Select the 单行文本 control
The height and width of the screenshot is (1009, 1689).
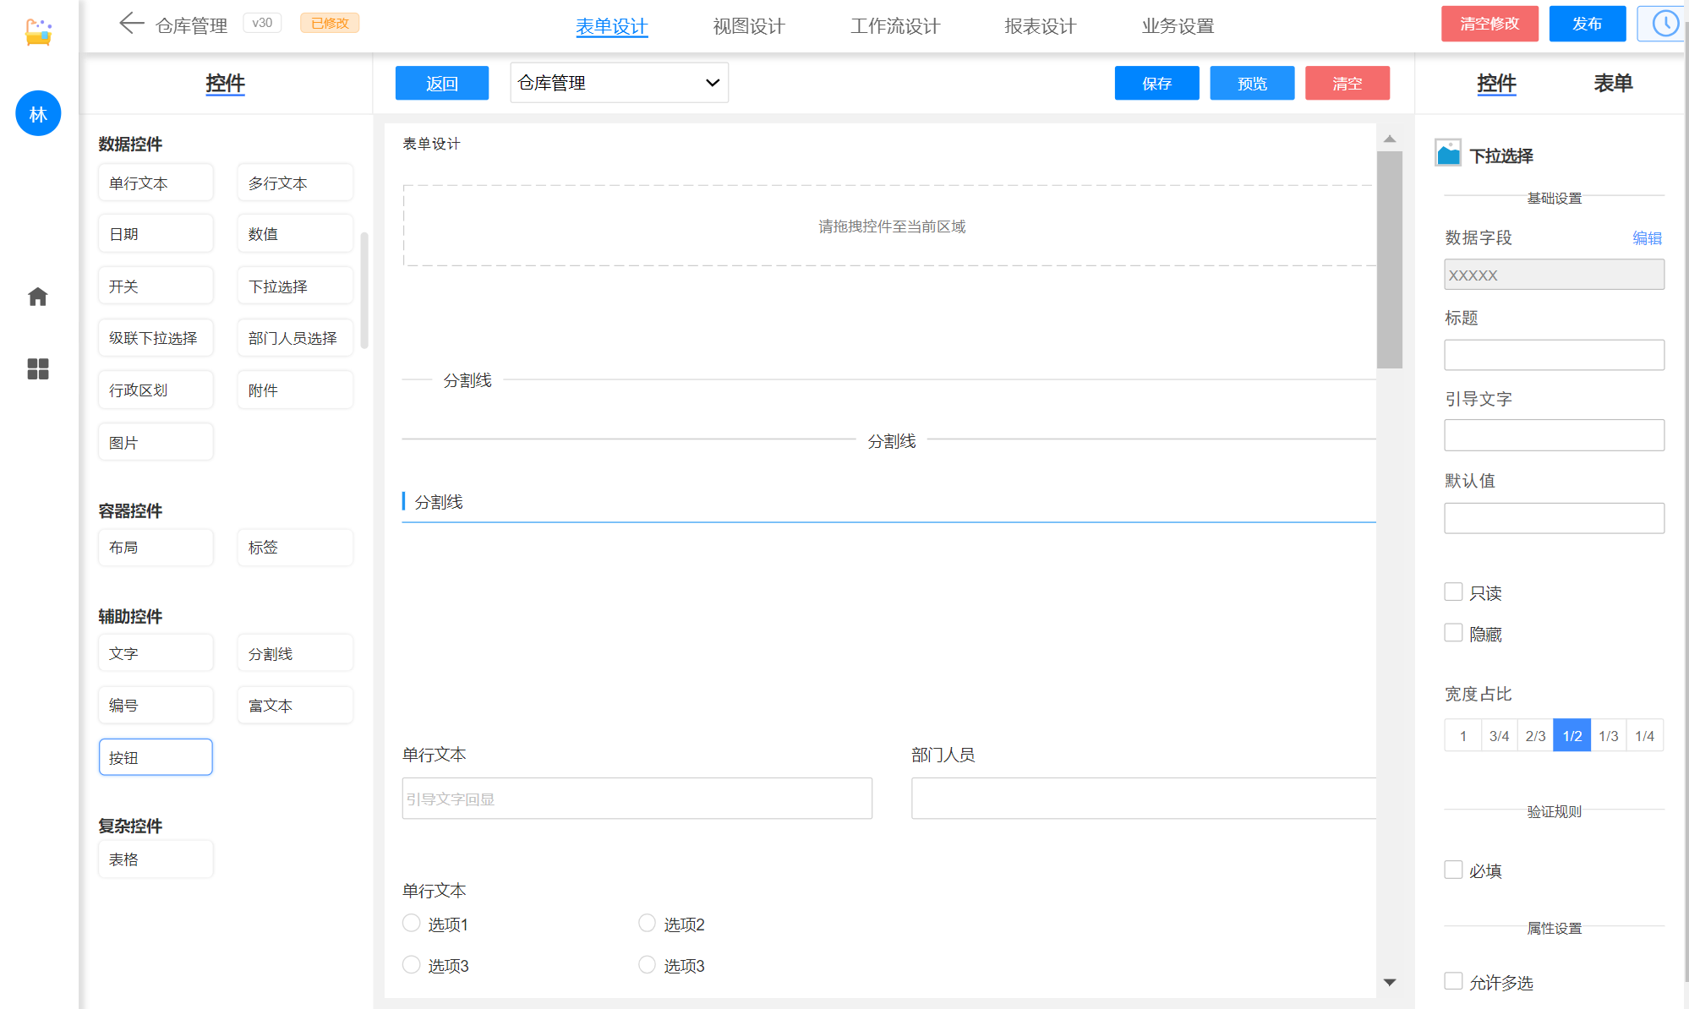pyautogui.click(x=156, y=183)
